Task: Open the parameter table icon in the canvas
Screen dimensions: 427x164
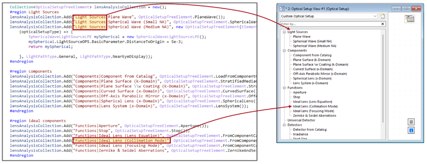Action: [x=409, y=19]
